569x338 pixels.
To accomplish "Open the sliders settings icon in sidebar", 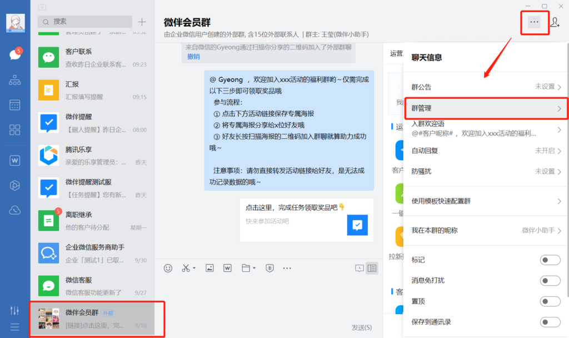I will point(15,311).
